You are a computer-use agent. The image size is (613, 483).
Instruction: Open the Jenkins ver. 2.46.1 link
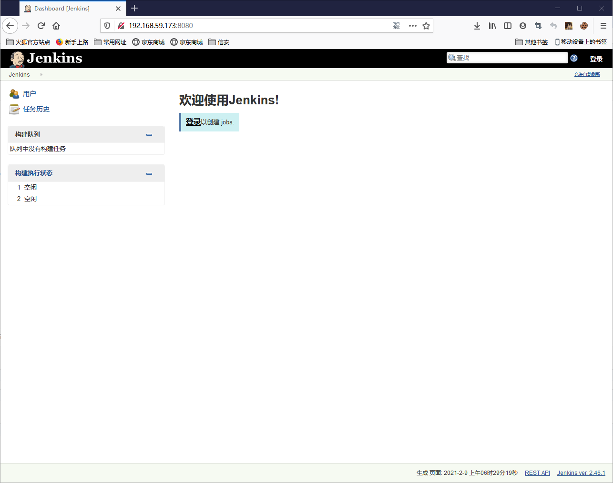click(x=581, y=473)
